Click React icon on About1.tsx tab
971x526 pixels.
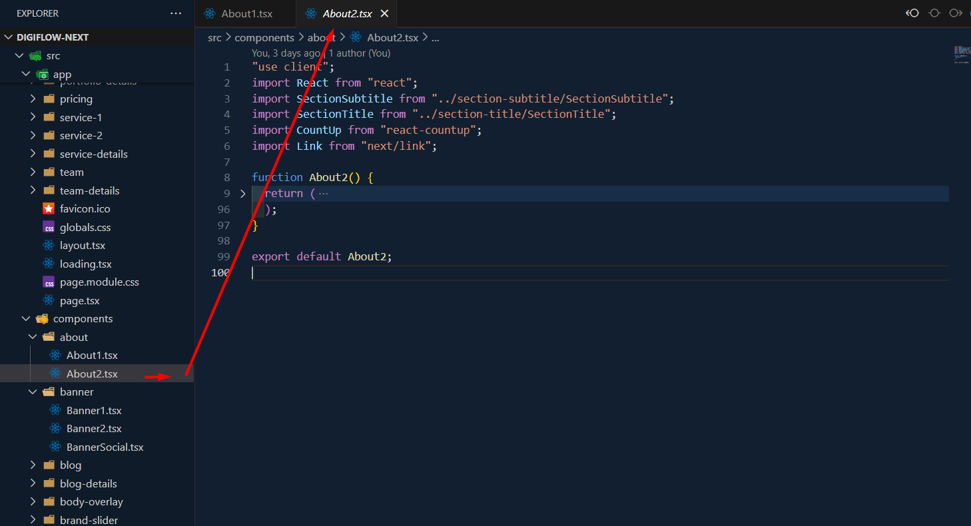[x=210, y=13]
